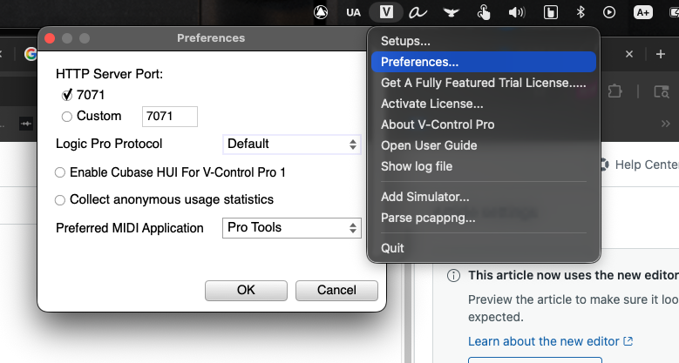
Task: Select the Custom port radio button
Action: click(67, 116)
